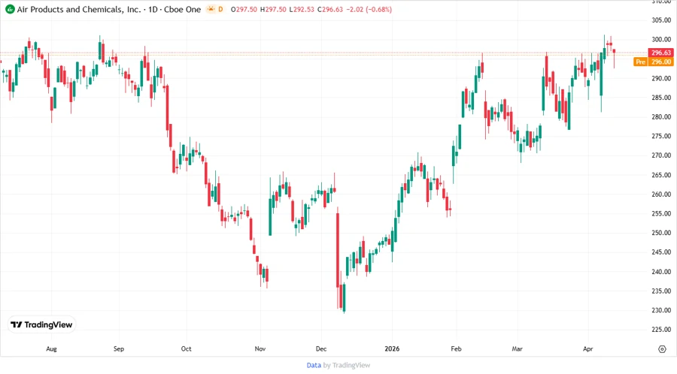Click the close value C296.63

(x=330, y=9)
